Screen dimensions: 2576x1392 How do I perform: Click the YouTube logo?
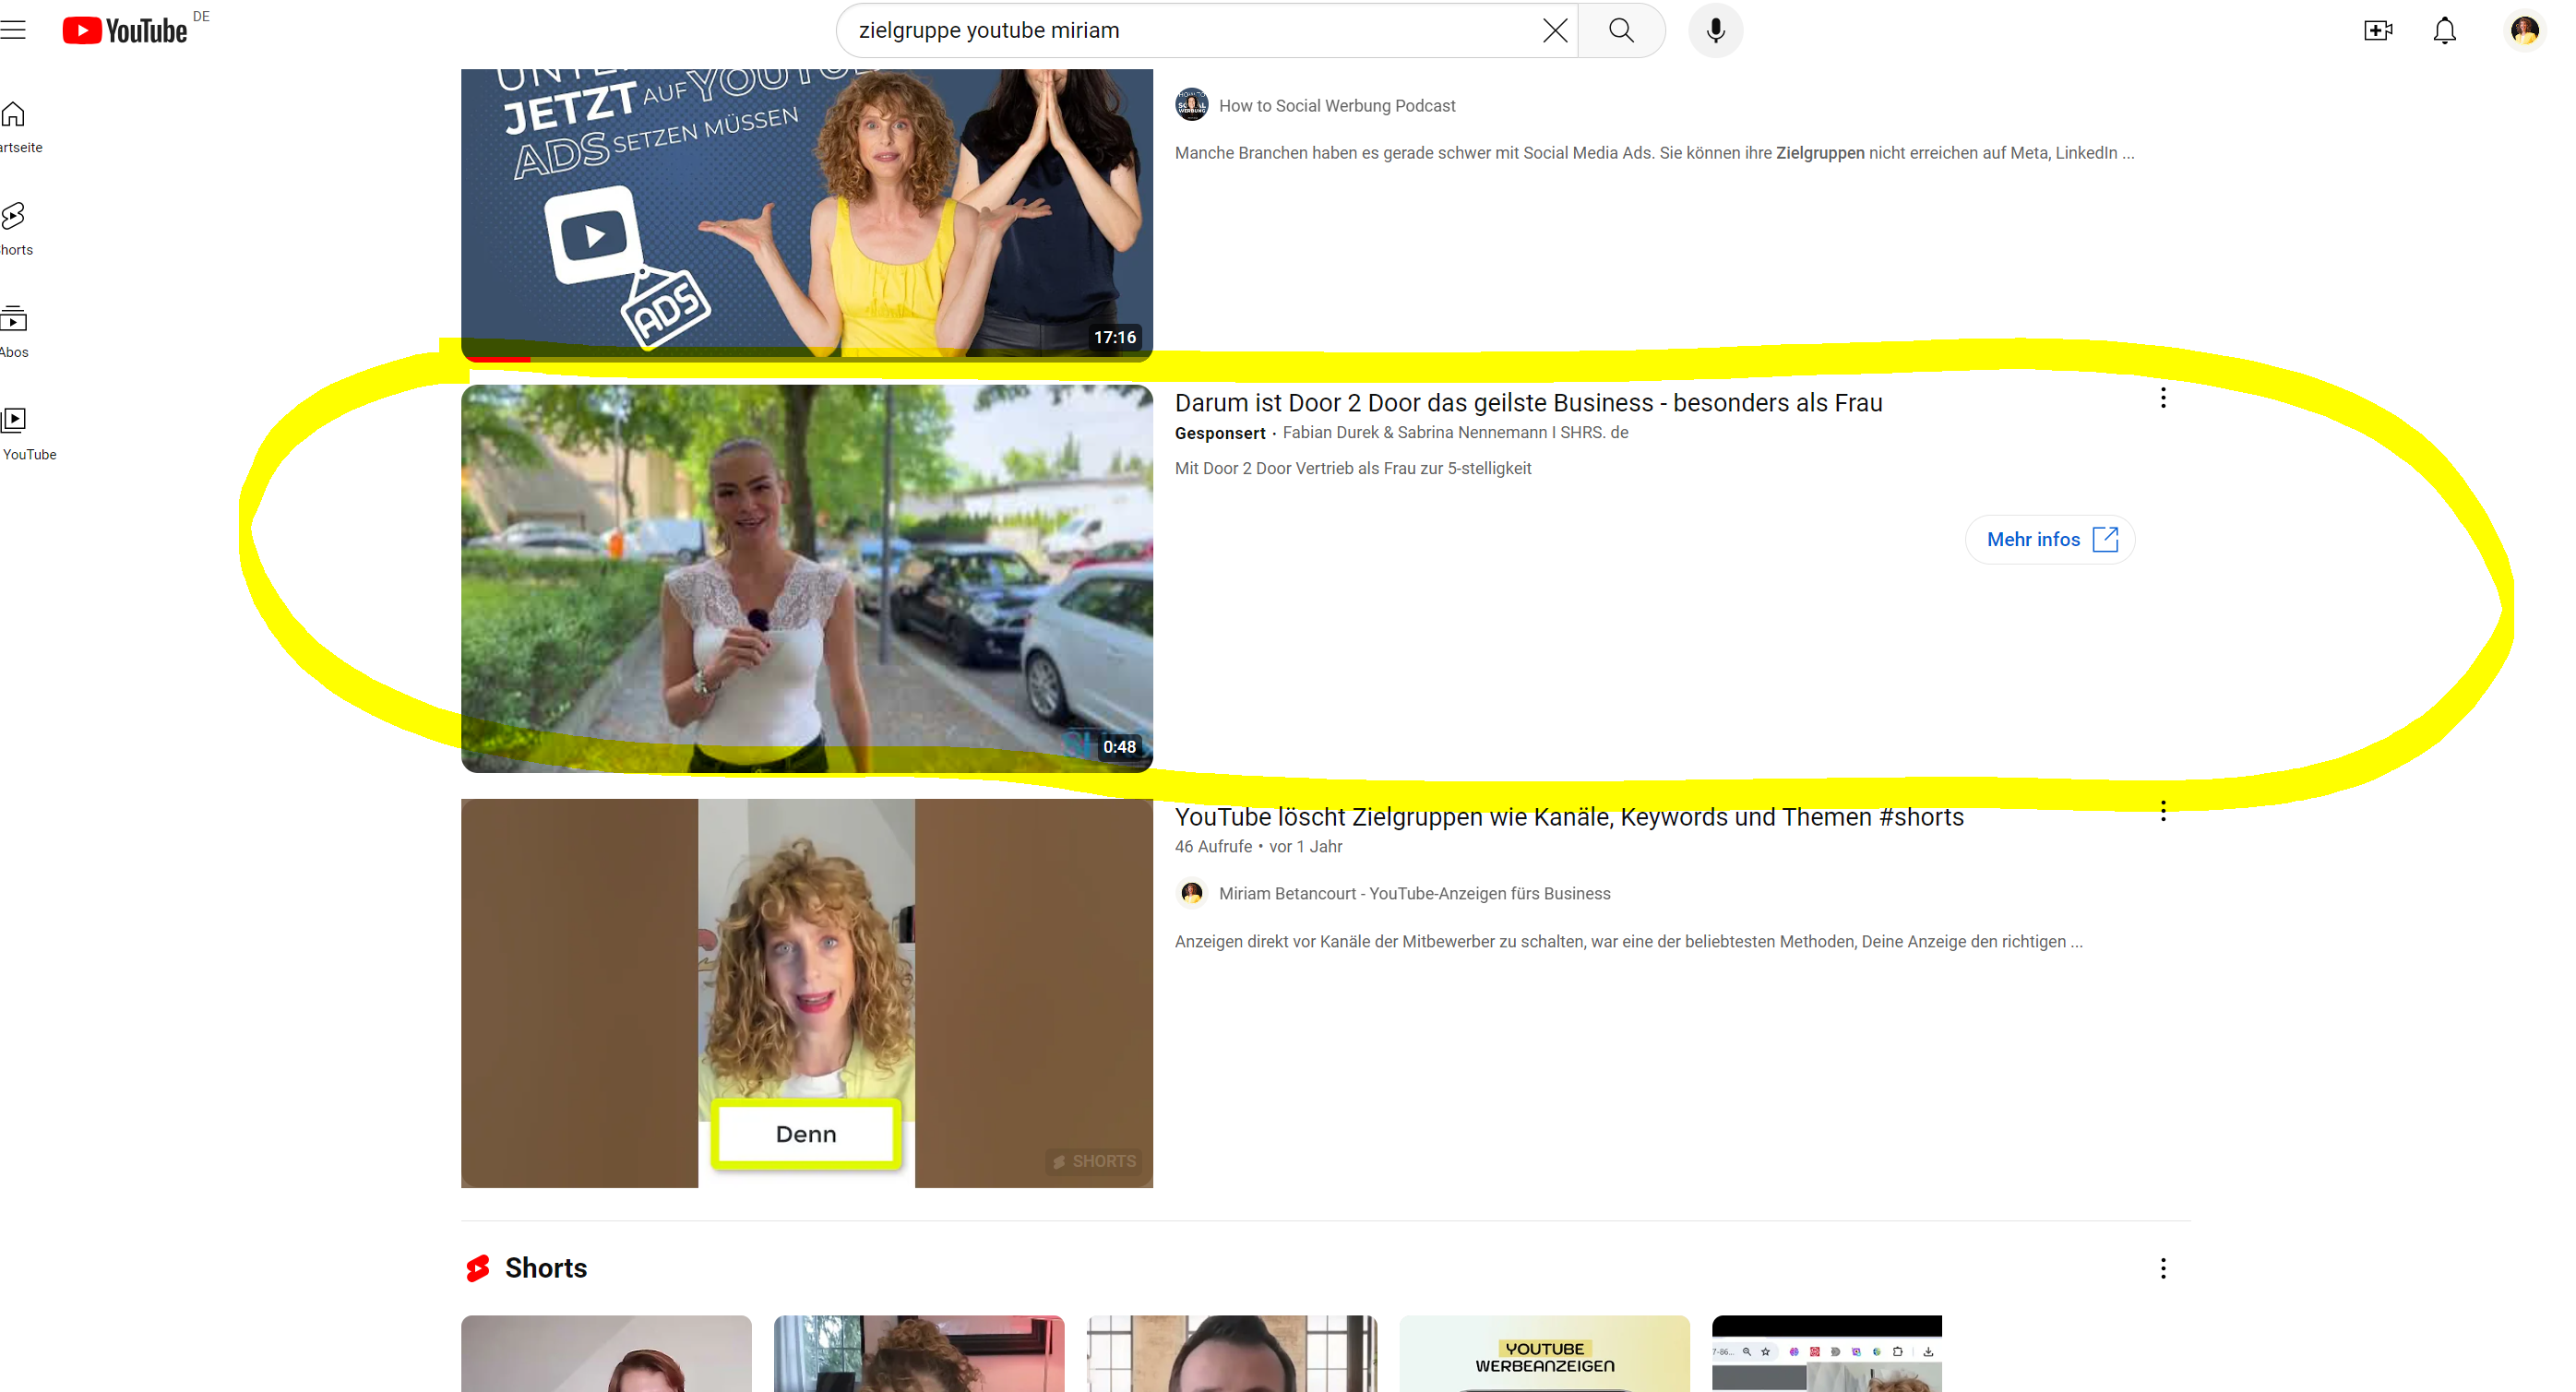[x=125, y=30]
